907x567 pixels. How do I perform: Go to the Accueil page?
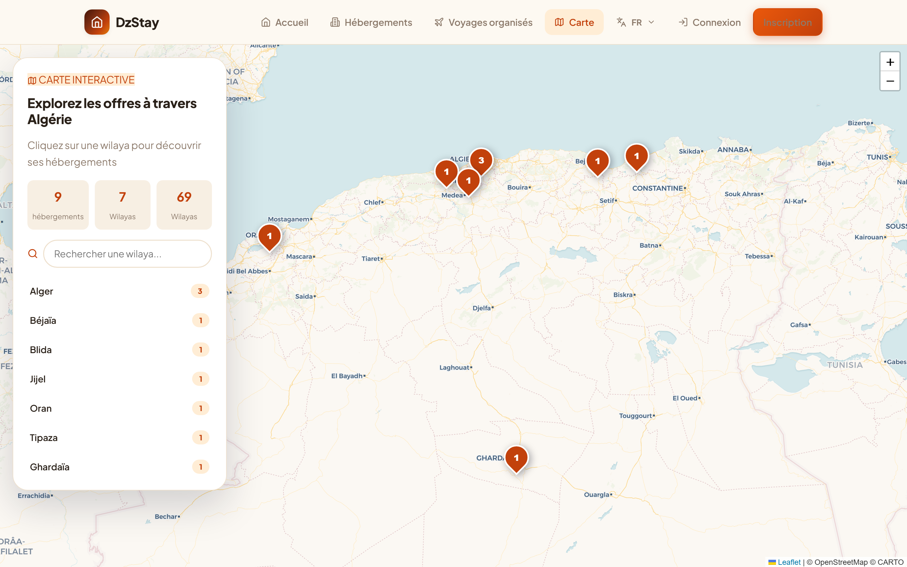[284, 22]
